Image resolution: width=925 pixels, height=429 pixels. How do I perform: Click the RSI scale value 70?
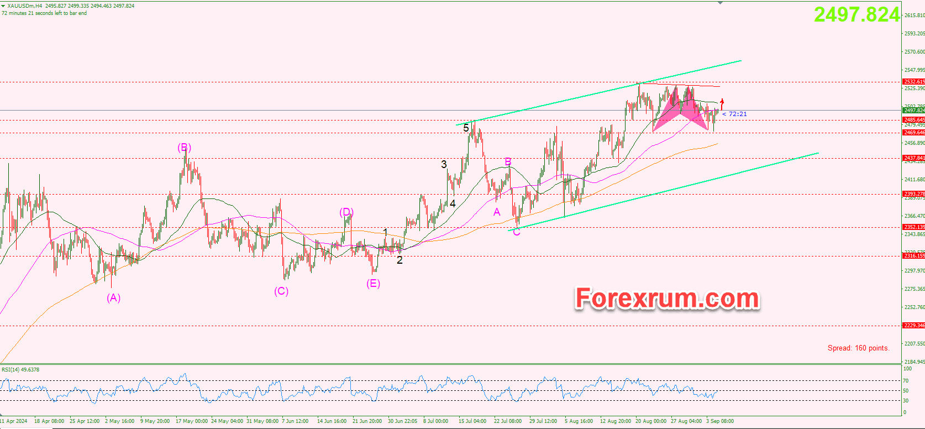point(906,381)
